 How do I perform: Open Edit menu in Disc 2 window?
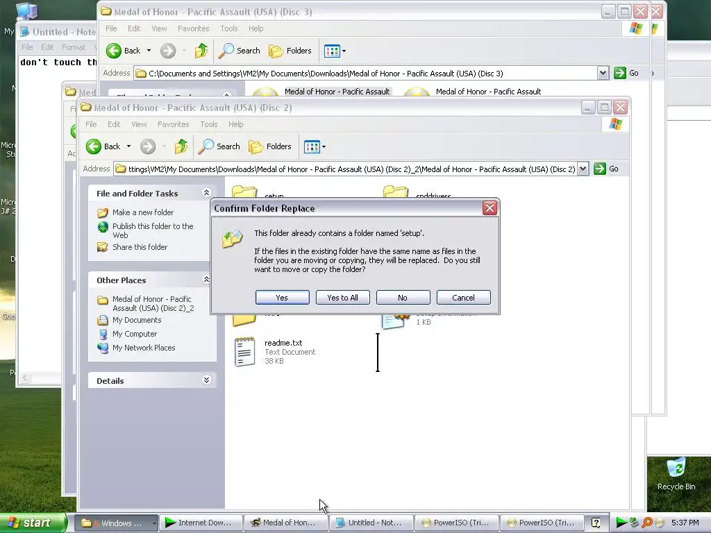tap(114, 124)
